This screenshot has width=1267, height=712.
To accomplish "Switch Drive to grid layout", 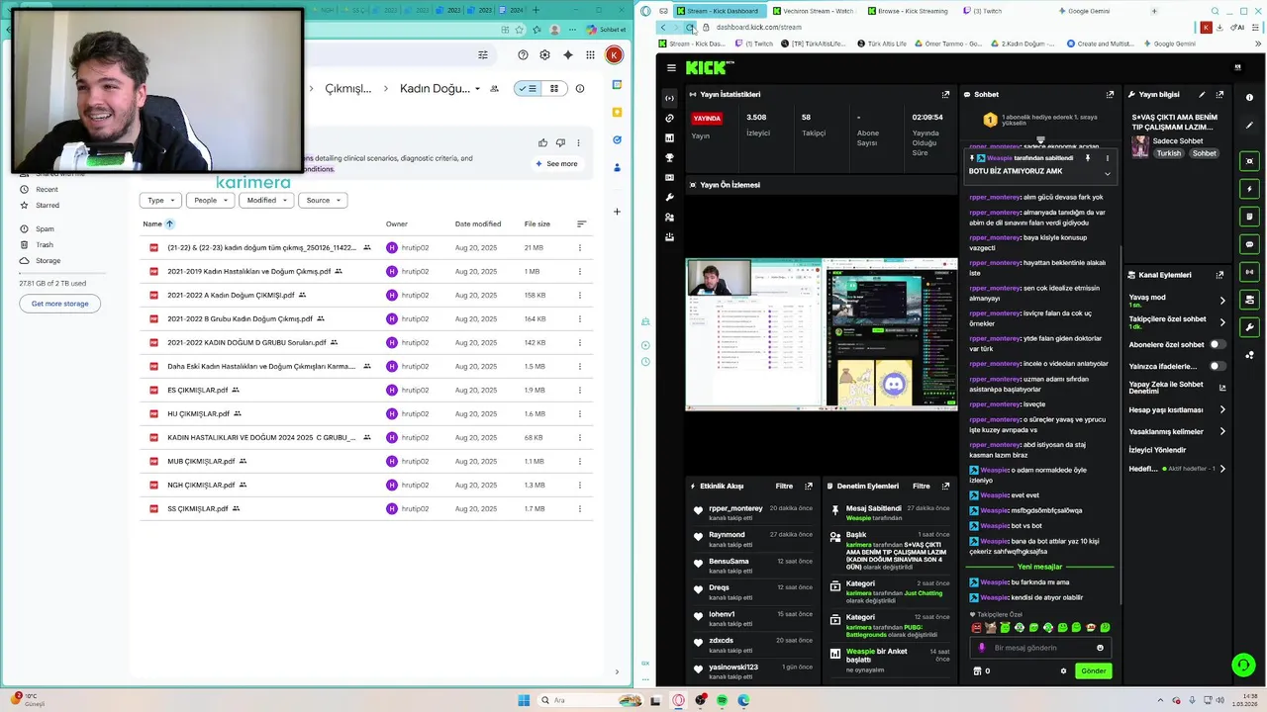I will click(553, 88).
